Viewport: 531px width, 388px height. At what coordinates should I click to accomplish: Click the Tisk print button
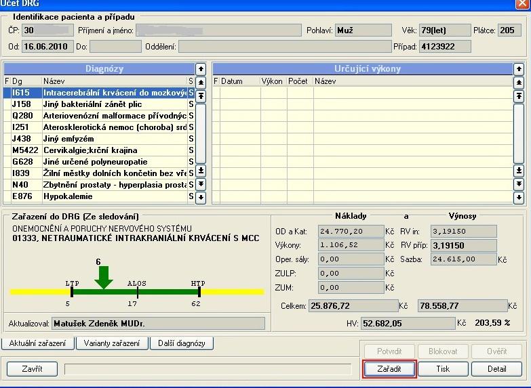(x=443, y=369)
